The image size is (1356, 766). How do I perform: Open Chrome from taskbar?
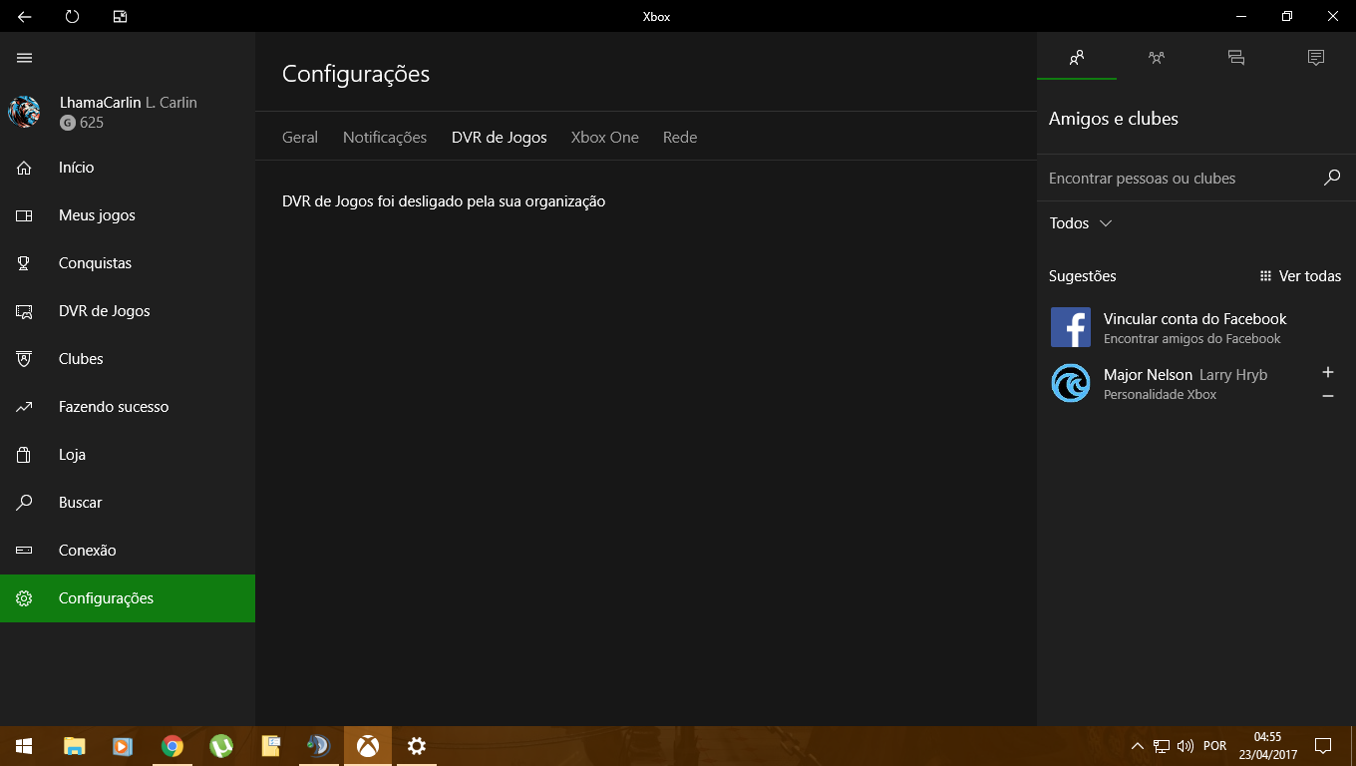172,746
